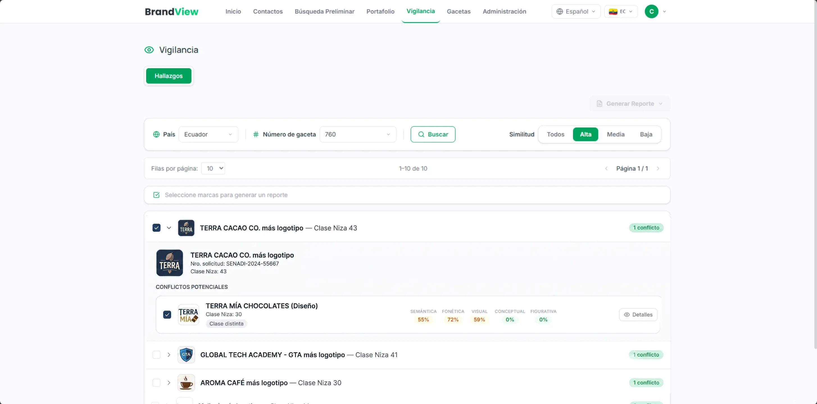
Task: Click 1 conflicto badge for GLOBAL TECH ACADEMY
Action: [x=646, y=355]
